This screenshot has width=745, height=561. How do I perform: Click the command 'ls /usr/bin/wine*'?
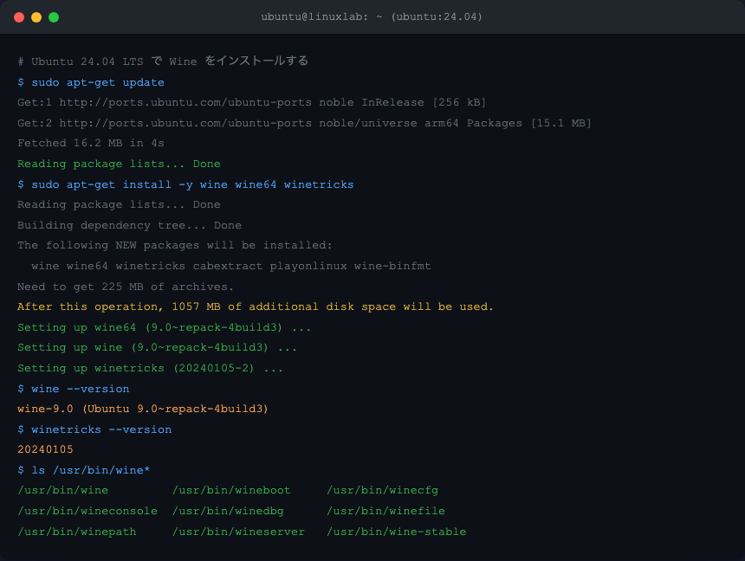(91, 470)
